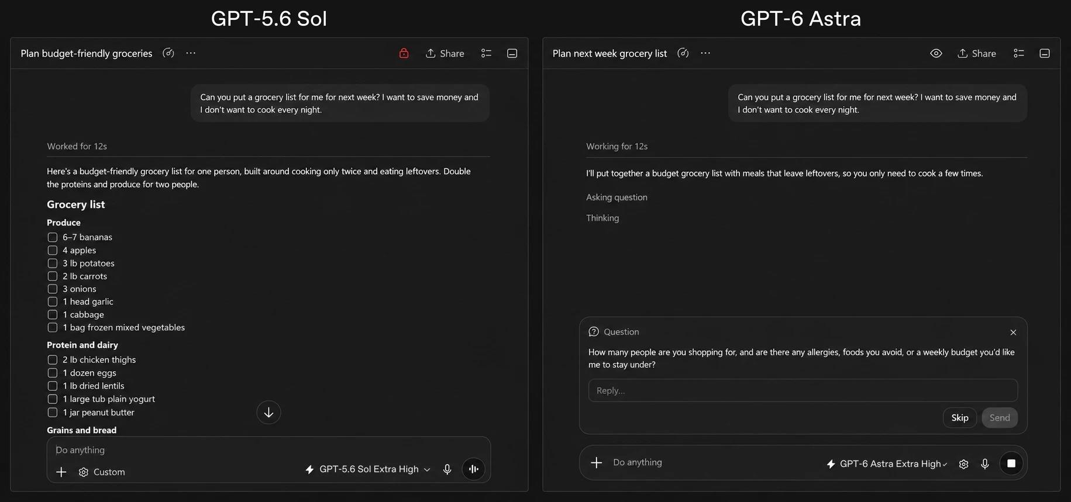Click the scroll-to-bottom arrow button

[x=268, y=413]
